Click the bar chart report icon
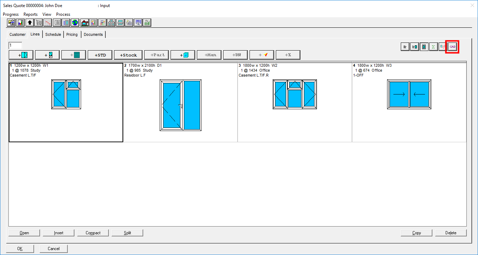This screenshot has height=255, width=478. pos(21,23)
